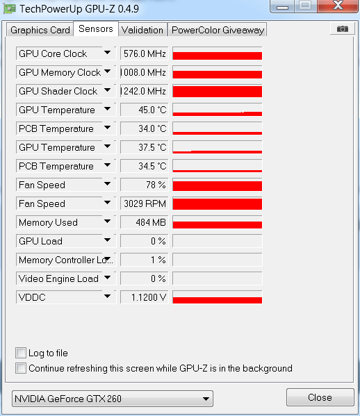Open the NVIDIA GeForce GTX 260 selector

113,399
